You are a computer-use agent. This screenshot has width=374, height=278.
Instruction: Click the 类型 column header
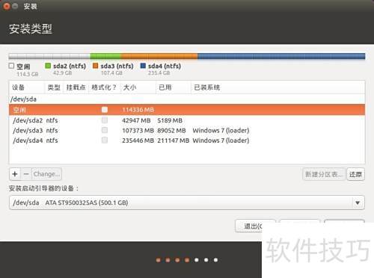pyautogui.click(x=54, y=87)
